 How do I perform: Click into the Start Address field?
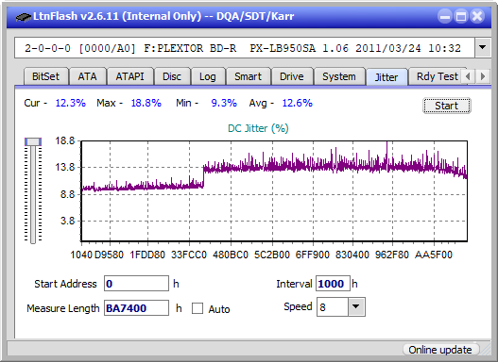coord(137,284)
